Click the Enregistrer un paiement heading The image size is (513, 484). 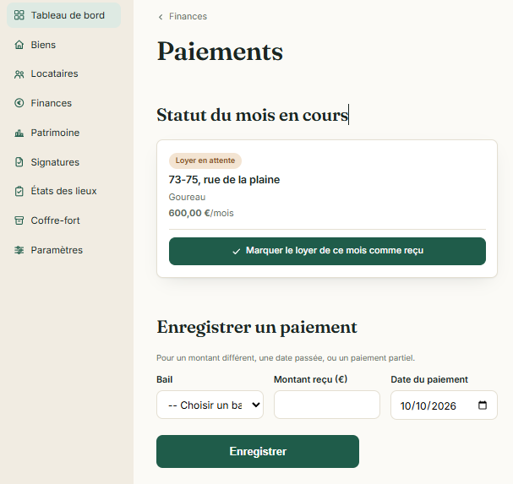pyautogui.click(x=257, y=327)
